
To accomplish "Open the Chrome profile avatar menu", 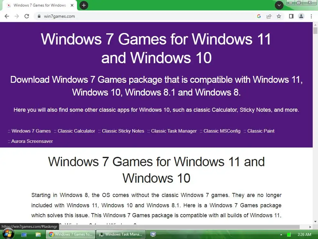I will point(301,16).
